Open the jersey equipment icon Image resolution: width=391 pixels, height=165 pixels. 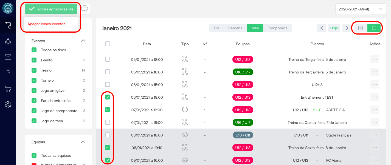(x=8, y=73)
